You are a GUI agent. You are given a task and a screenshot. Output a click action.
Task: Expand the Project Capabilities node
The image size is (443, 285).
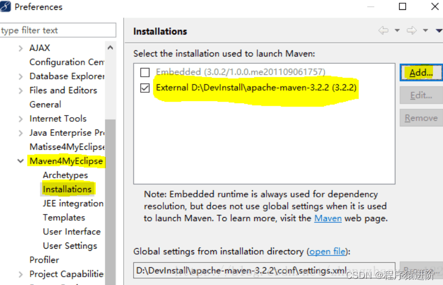[20, 274]
